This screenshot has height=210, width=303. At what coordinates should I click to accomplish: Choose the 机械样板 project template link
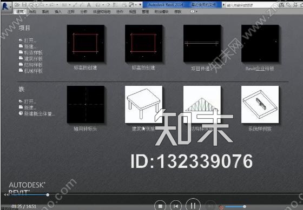[31, 71]
